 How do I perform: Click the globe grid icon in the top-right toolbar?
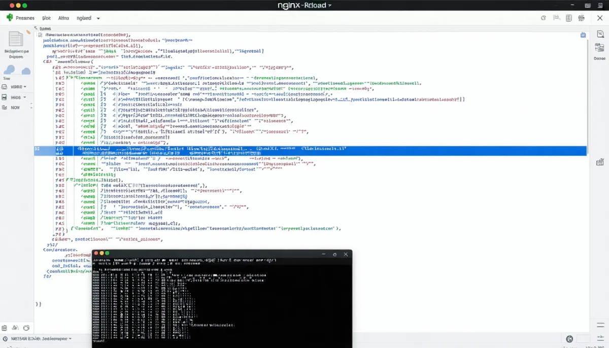click(x=582, y=18)
